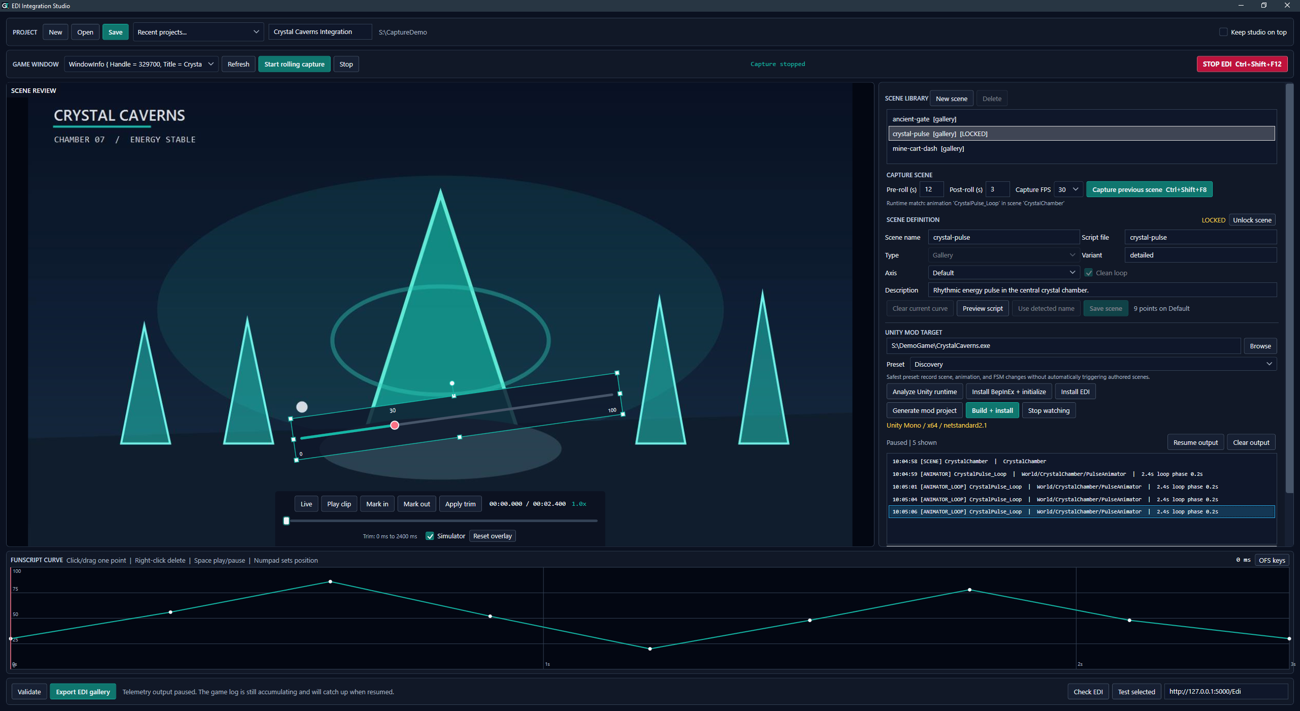Click the funscript curve peak point near 100
This screenshot has height=711, width=1300.
pyautogui.click(x=331, y=581)
